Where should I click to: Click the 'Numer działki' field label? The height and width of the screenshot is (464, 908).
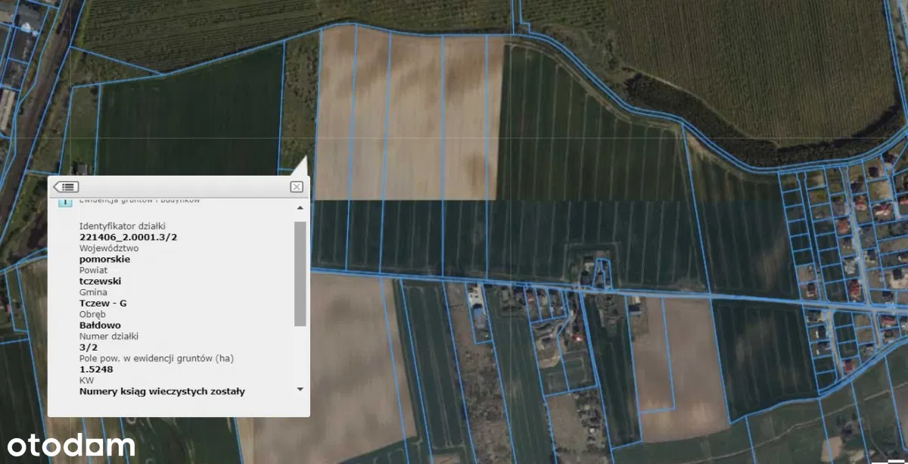click(108, 336)
